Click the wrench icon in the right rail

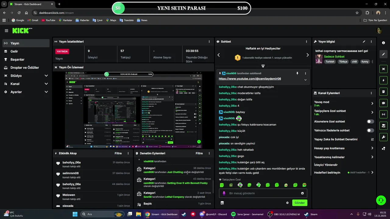tap(383, 137)
